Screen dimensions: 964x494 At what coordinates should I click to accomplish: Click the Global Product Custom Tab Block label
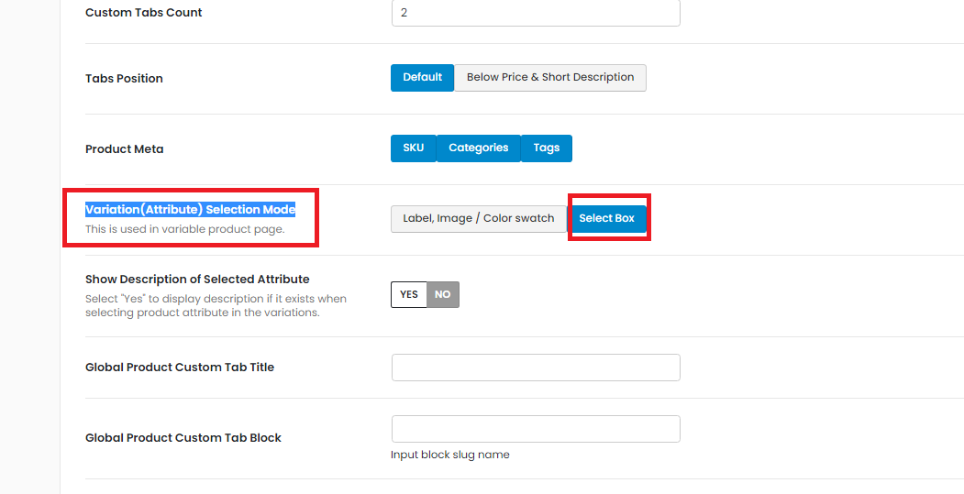click(x=183, y=438)
